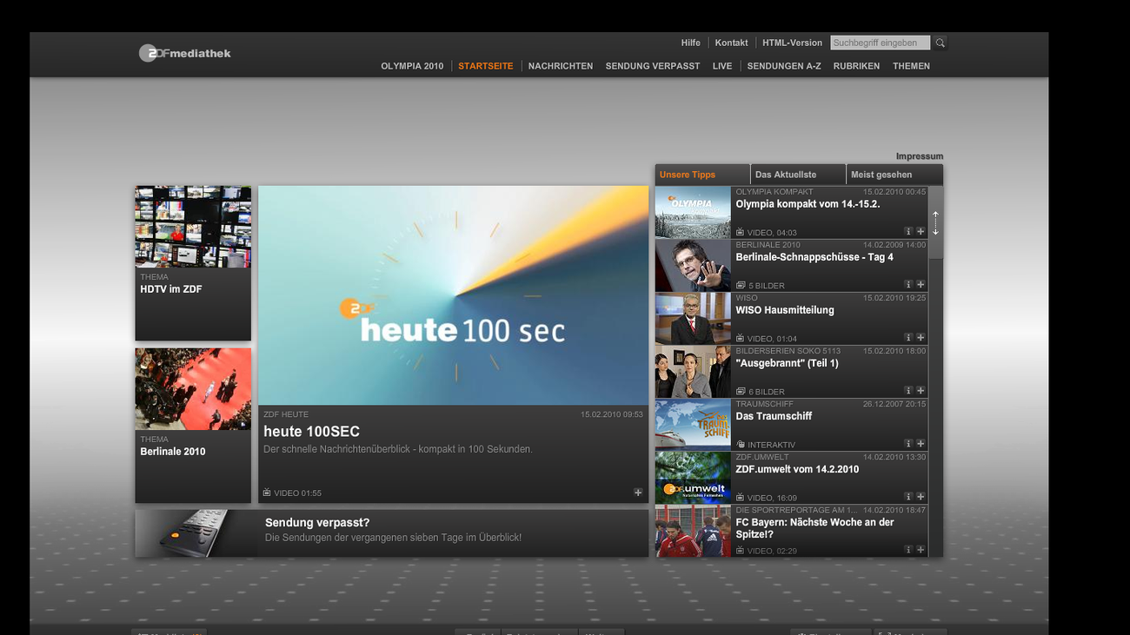
Task: Click the ZDFmediathek logo
Action: pos(185,53)
